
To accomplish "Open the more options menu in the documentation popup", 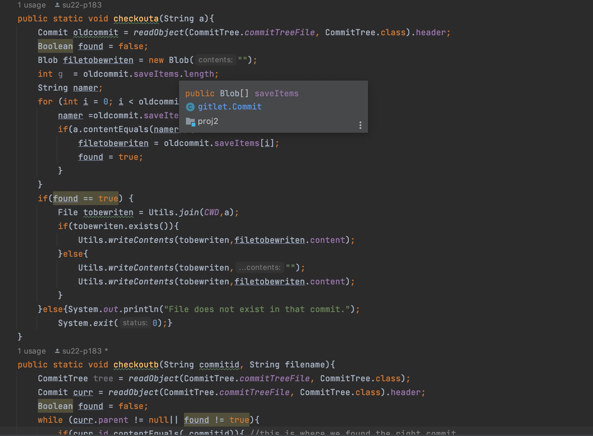I will click(360, 125).
